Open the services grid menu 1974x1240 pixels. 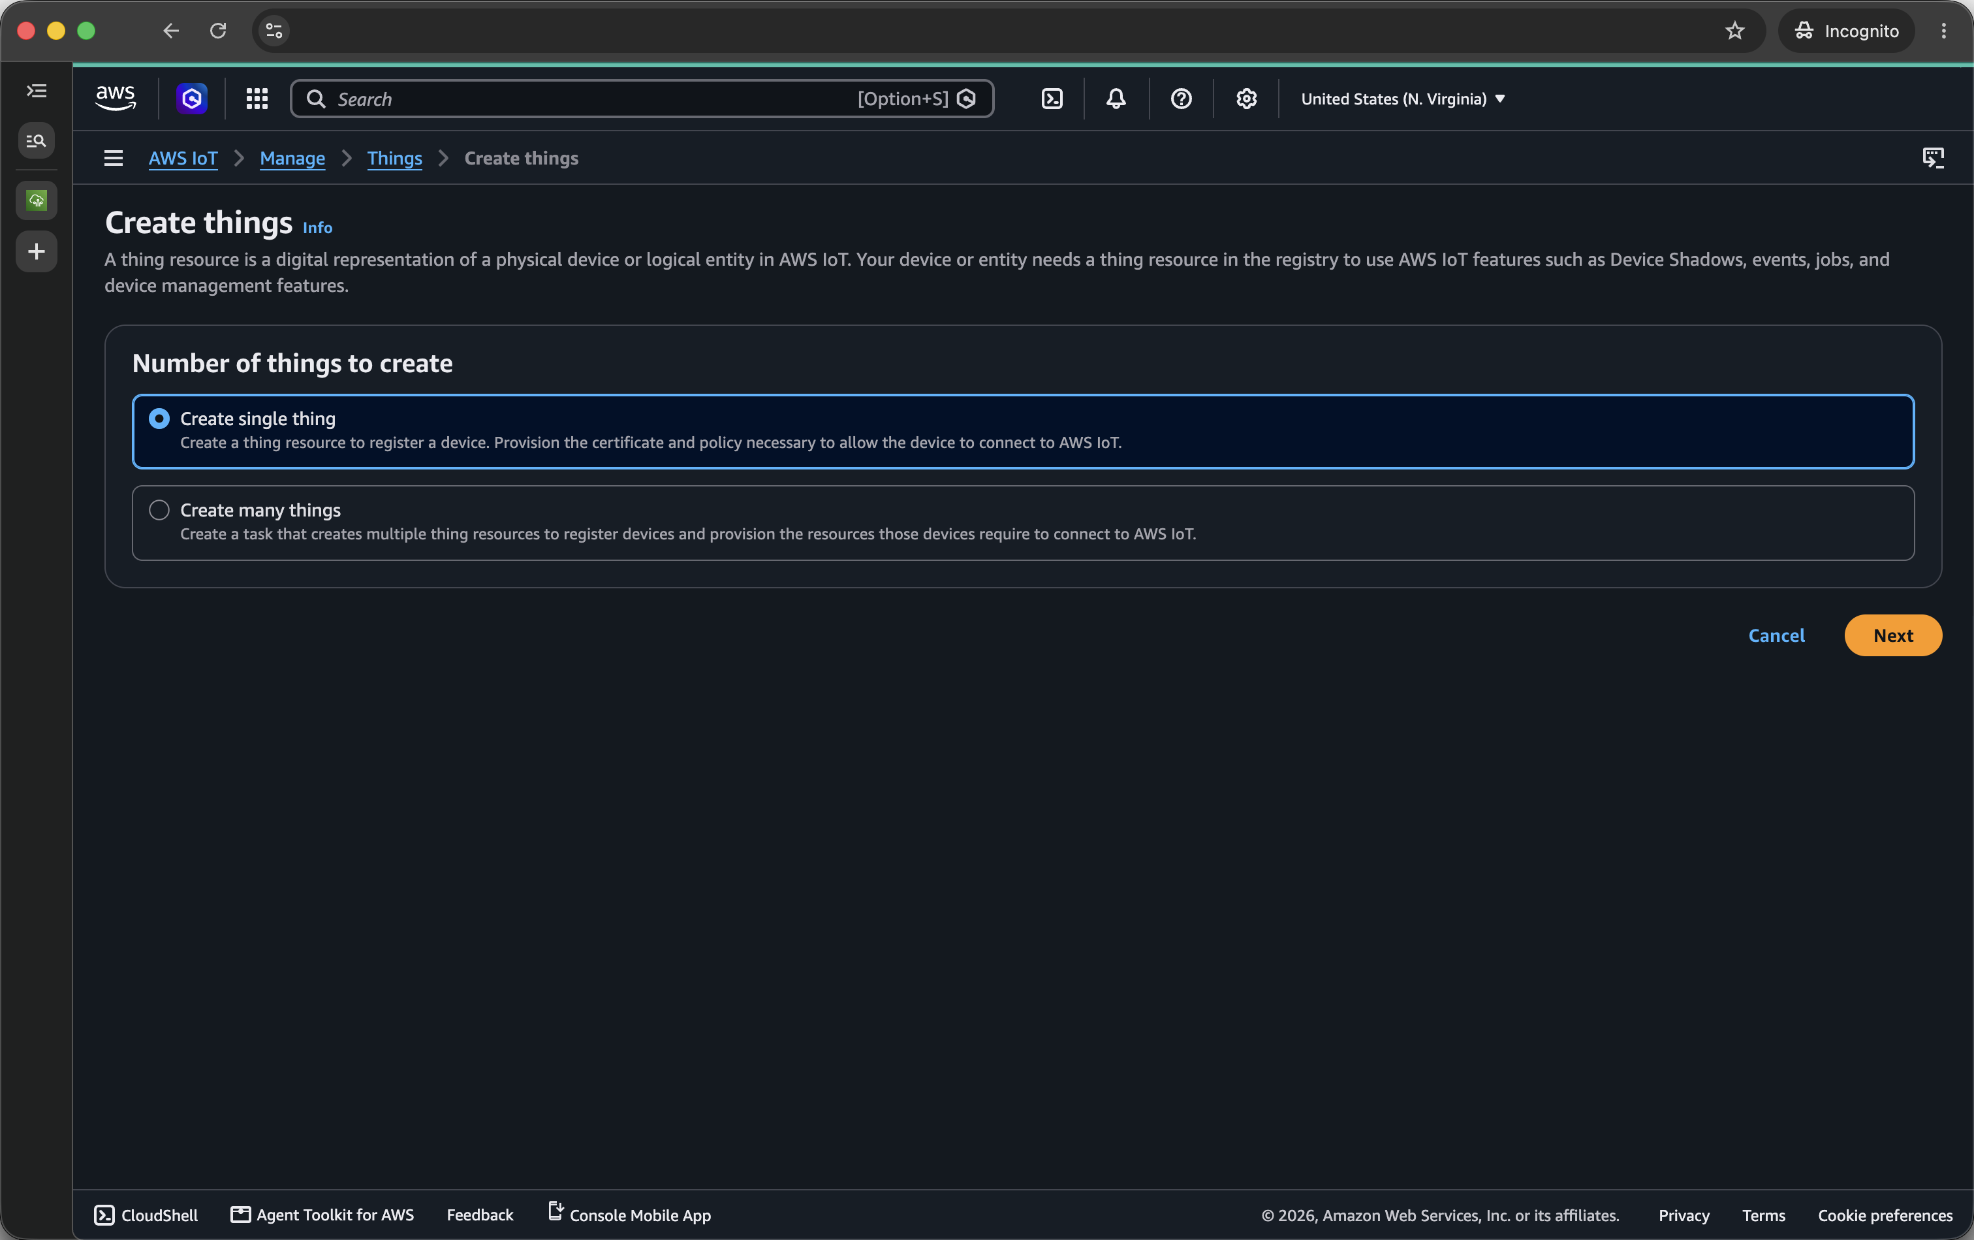(257, 99)
